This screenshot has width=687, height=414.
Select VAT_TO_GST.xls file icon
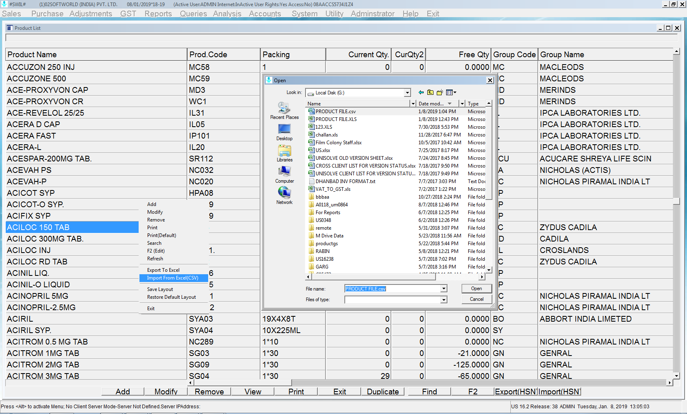coord(311,189)
